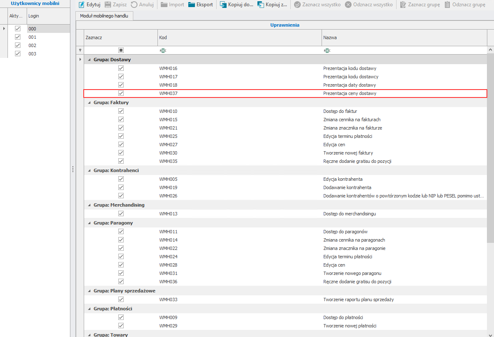Click the filter row pin icon

click(x=80, y=50)
